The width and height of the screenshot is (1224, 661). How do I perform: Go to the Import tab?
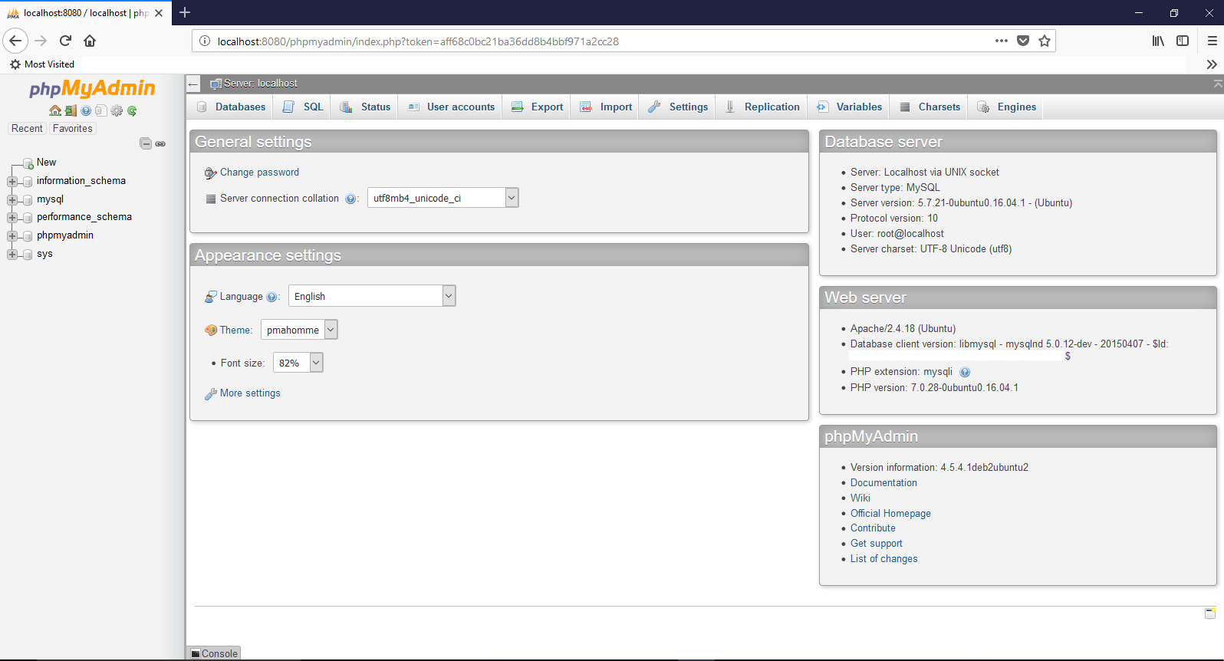(x=606, y=107)
